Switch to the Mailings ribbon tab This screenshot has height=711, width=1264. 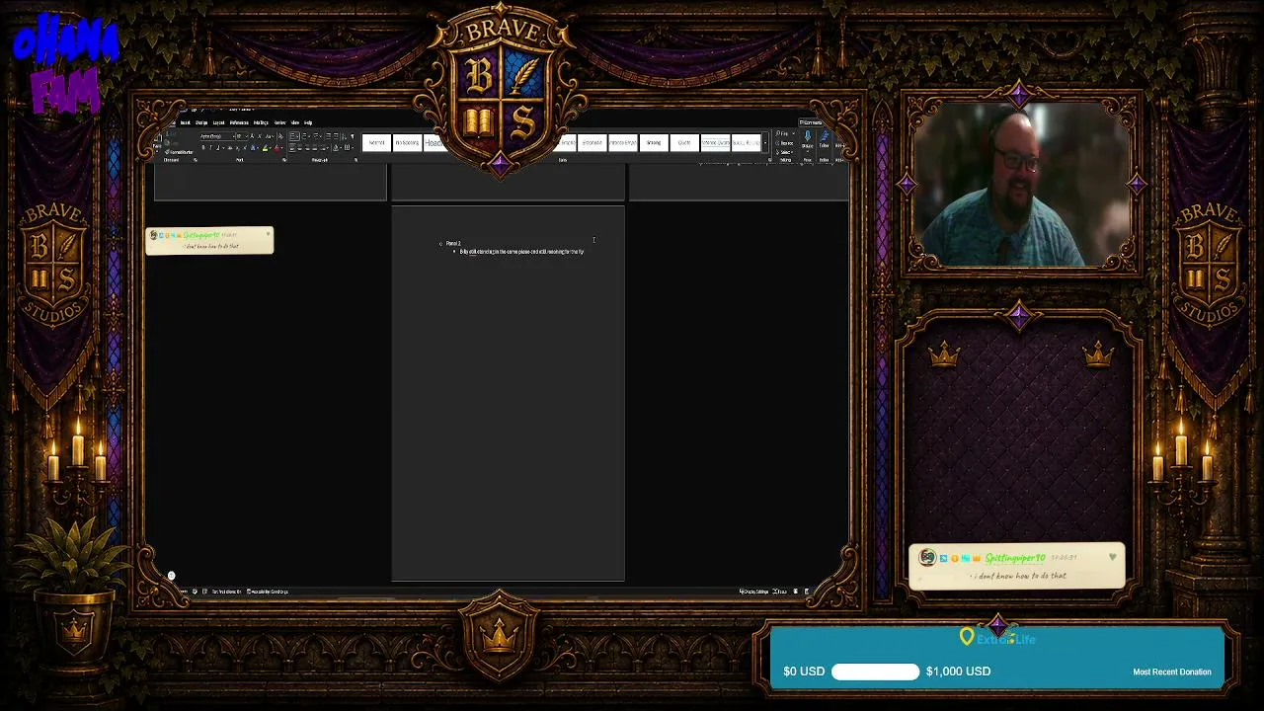pyautogui.click(x=262, y=122)
